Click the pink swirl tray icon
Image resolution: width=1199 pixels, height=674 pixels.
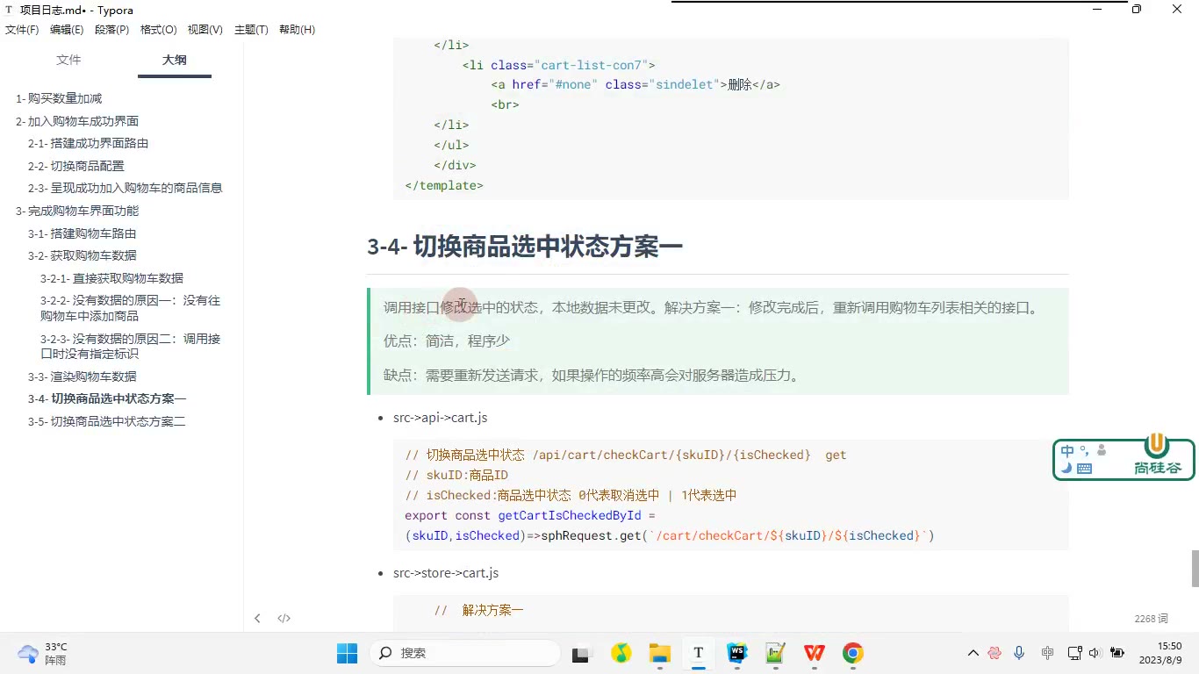994,653
